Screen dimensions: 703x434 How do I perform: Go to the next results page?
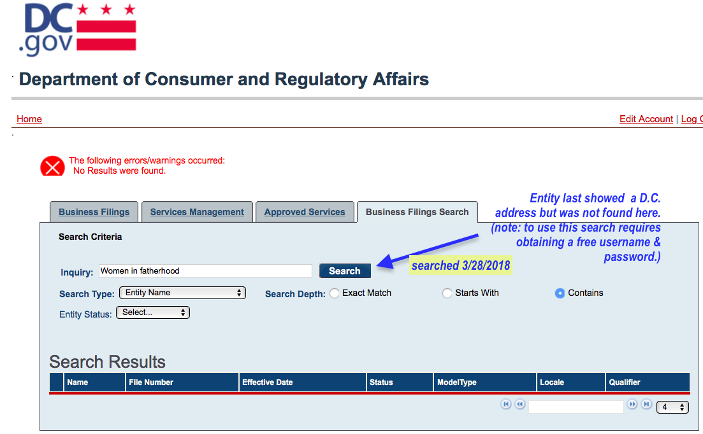click(632, 404)
